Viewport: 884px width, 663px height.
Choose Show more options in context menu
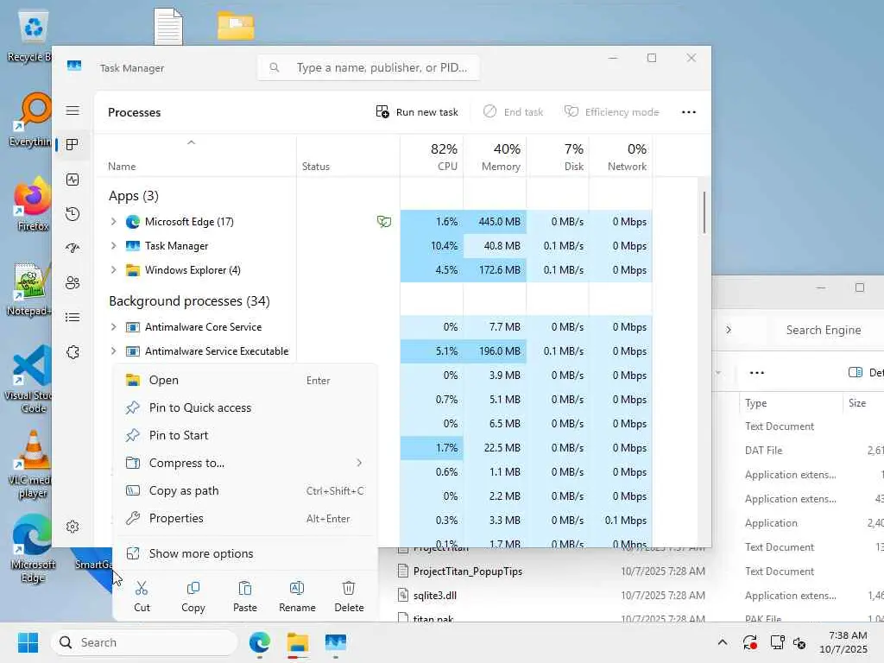point(245,553)
